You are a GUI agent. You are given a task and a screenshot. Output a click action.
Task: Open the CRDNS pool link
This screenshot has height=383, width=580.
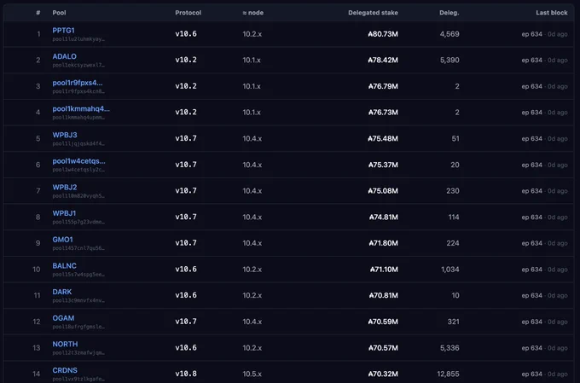pyautogui.click(x=65, y=370)
